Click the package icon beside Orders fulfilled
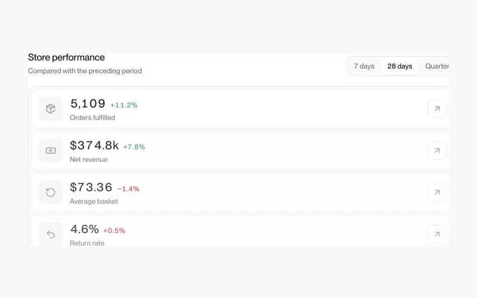Image resolution: width=477 pixels, height=298 pixels. [x=51, y=108]
